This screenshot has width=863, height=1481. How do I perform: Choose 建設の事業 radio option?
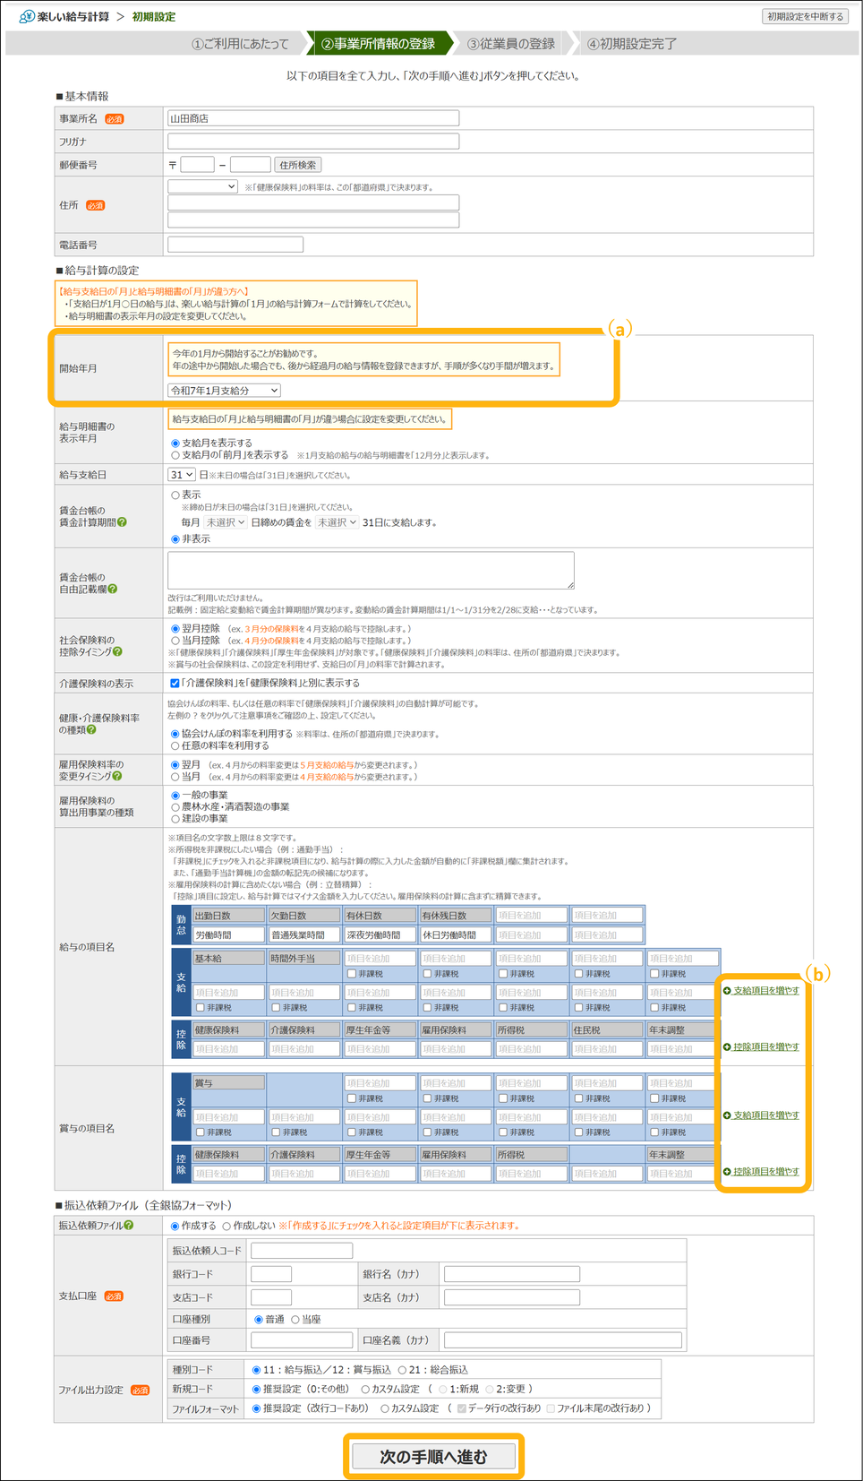tap(175, 819)
